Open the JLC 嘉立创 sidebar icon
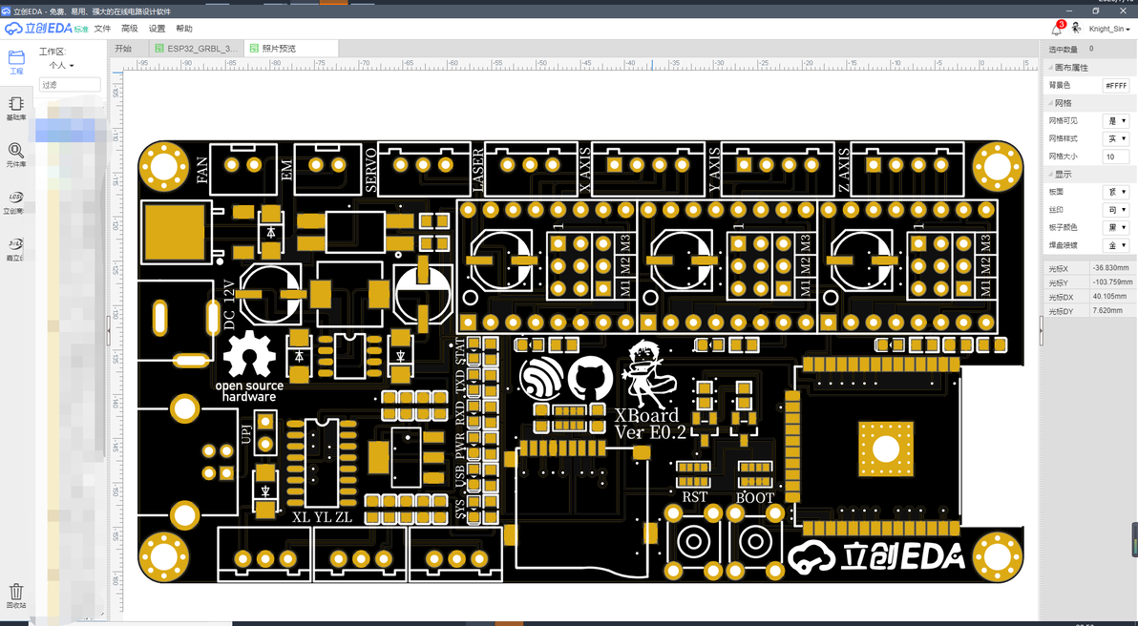 pos(15,247)
